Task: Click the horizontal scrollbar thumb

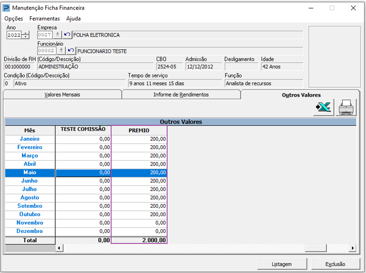Action: tap(316, 248)
